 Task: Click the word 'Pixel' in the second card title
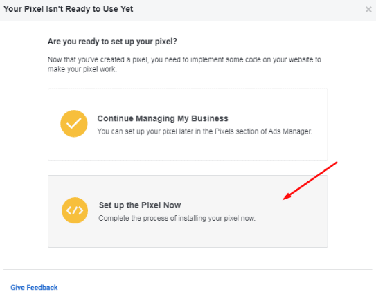[151, 205]
